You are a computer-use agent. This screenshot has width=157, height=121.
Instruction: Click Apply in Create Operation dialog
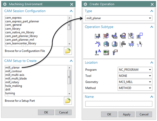coord(127,114)
